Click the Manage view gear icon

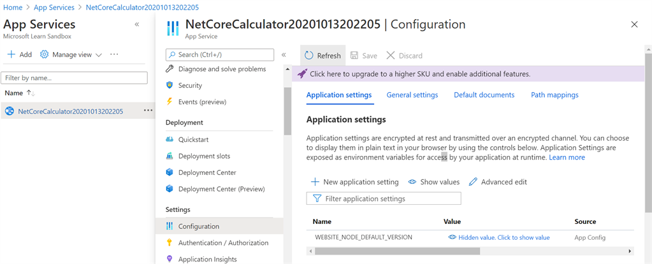(x=44, y=54)
